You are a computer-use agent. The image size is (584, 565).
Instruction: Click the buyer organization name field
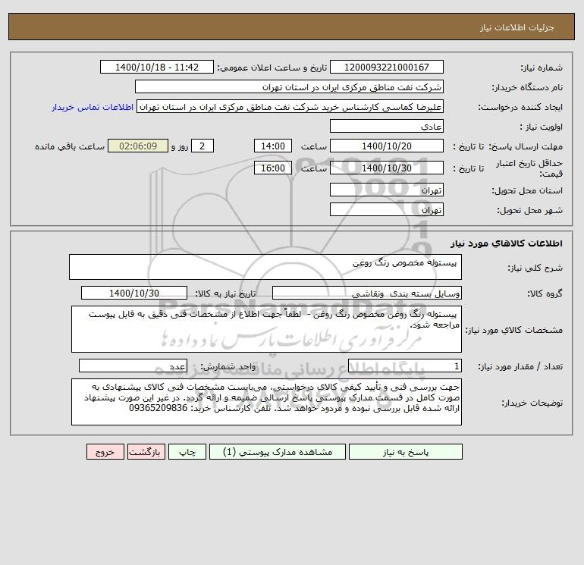[x=289, y=86]
